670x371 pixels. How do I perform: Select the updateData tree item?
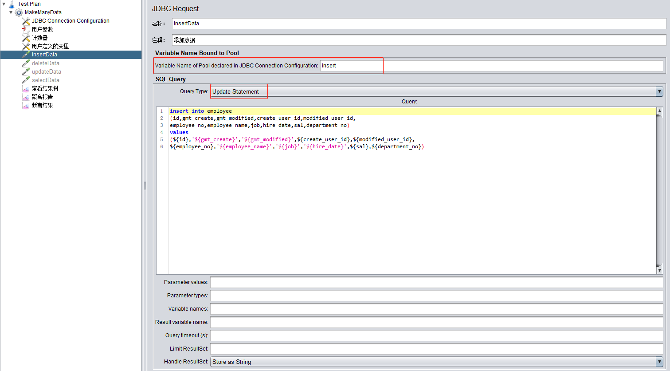pos(47,71)
